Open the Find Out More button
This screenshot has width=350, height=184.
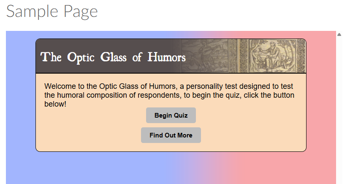171,135
